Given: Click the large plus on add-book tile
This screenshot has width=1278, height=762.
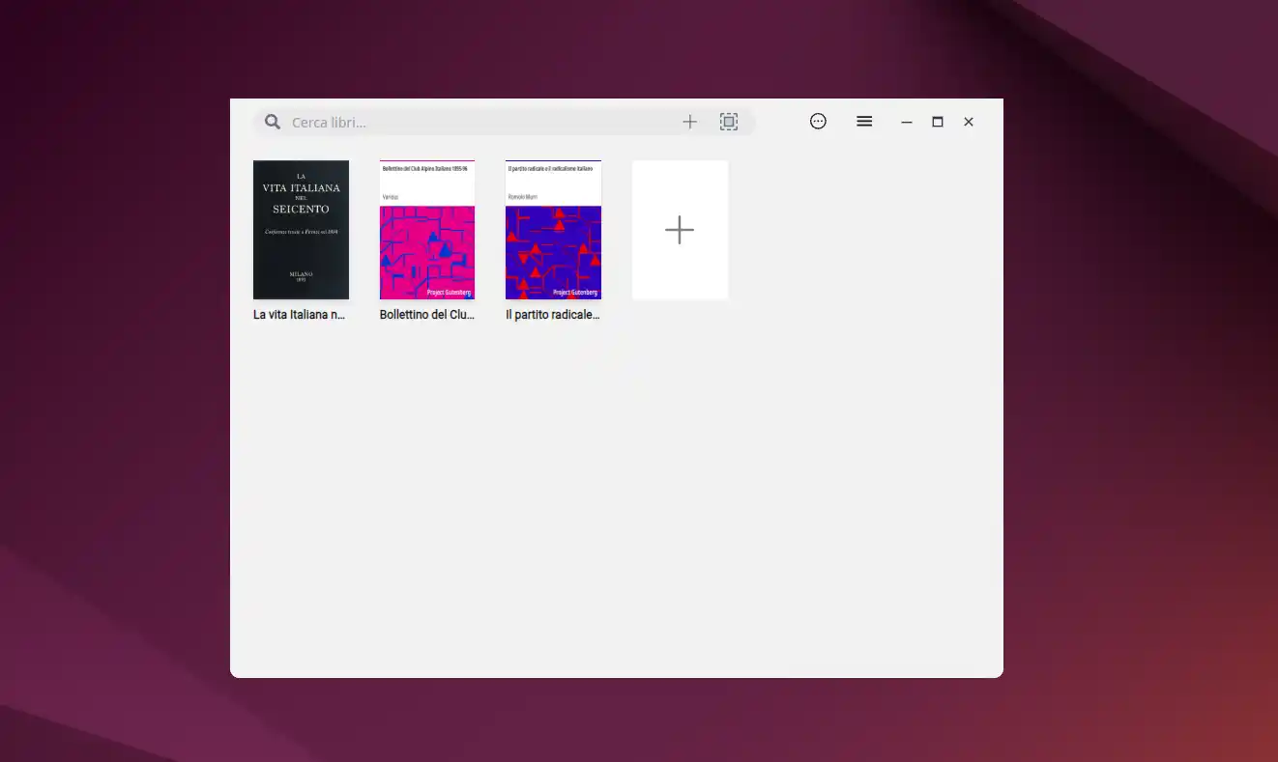Looking at the screenshot, I should [x=680, y=230].
